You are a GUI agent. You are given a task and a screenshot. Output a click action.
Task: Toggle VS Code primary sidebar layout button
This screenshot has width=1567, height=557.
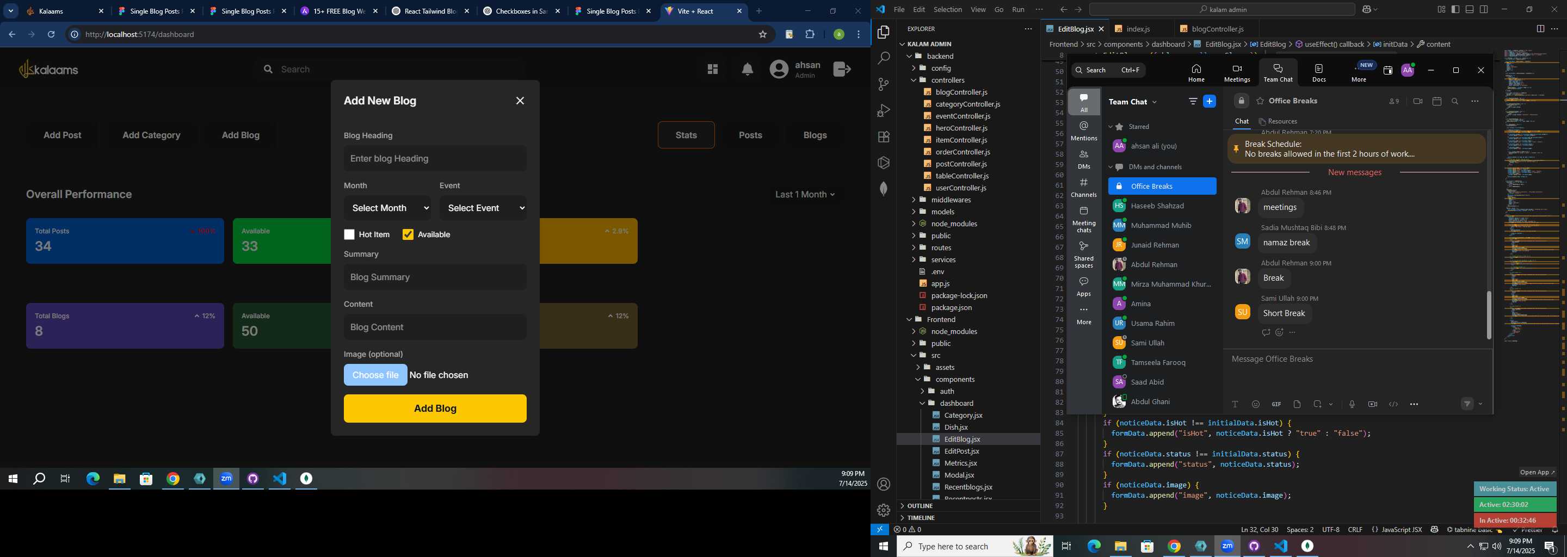click(1455, 10)
